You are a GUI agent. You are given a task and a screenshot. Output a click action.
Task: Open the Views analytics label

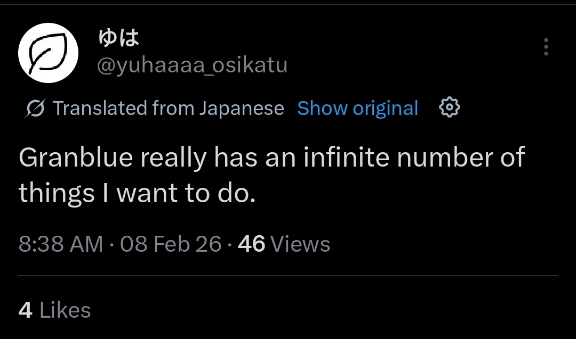[x=300, y=244]
